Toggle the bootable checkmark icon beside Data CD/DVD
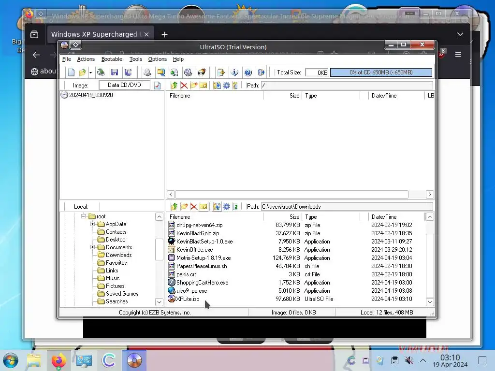This screenshot has width=495, height=371. pos(157,86)
